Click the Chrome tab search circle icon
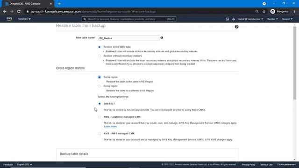 pyautogui.click(x=264, y=4)
